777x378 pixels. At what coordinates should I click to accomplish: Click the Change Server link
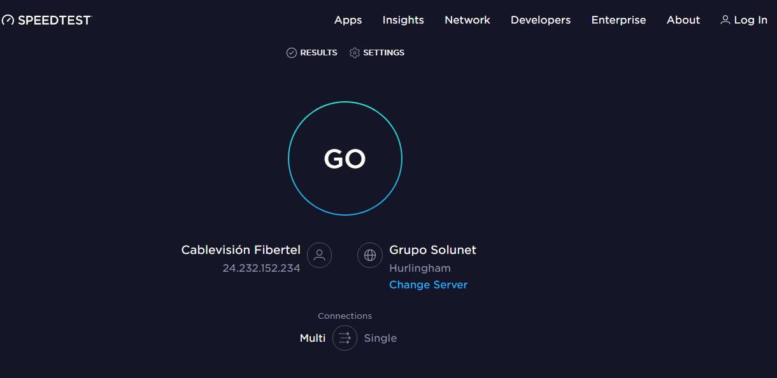[428, 284]
